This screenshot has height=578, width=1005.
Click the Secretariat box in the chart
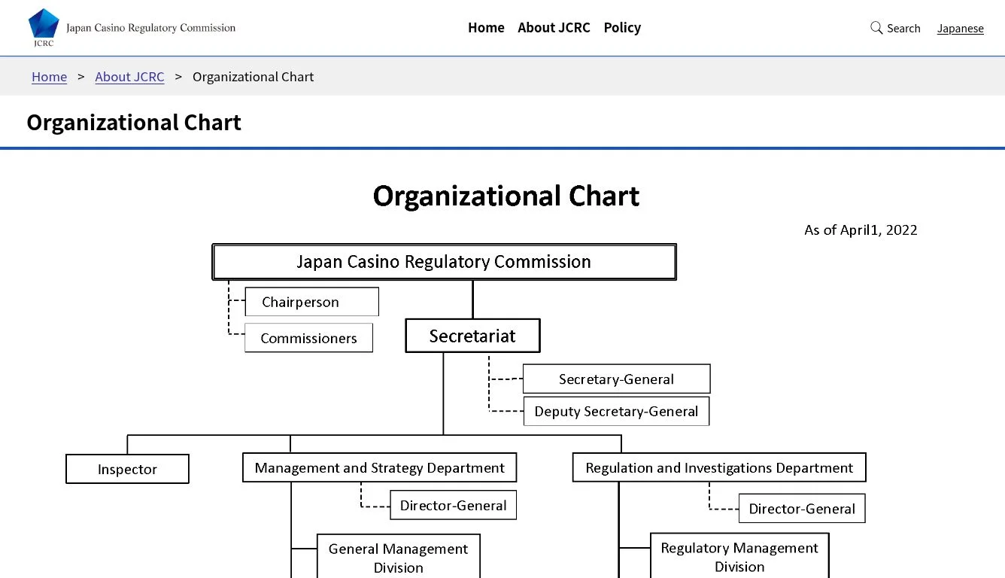[x=472, y=335]
